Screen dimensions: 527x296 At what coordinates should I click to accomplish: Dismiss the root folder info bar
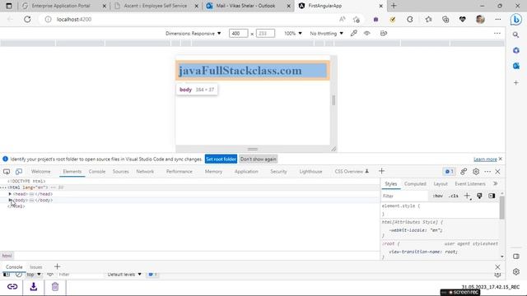[501, 159]
